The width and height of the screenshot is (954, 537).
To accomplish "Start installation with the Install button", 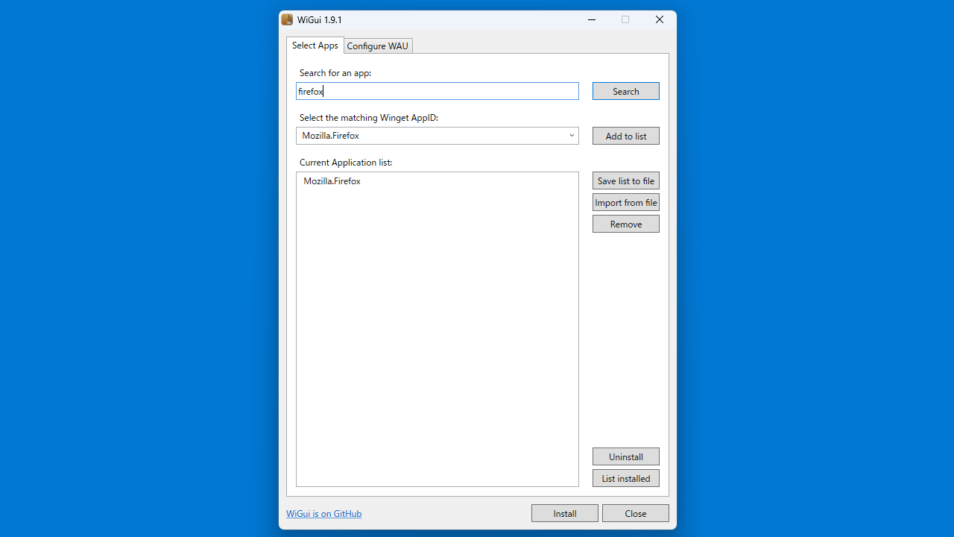I will point(565,513).
